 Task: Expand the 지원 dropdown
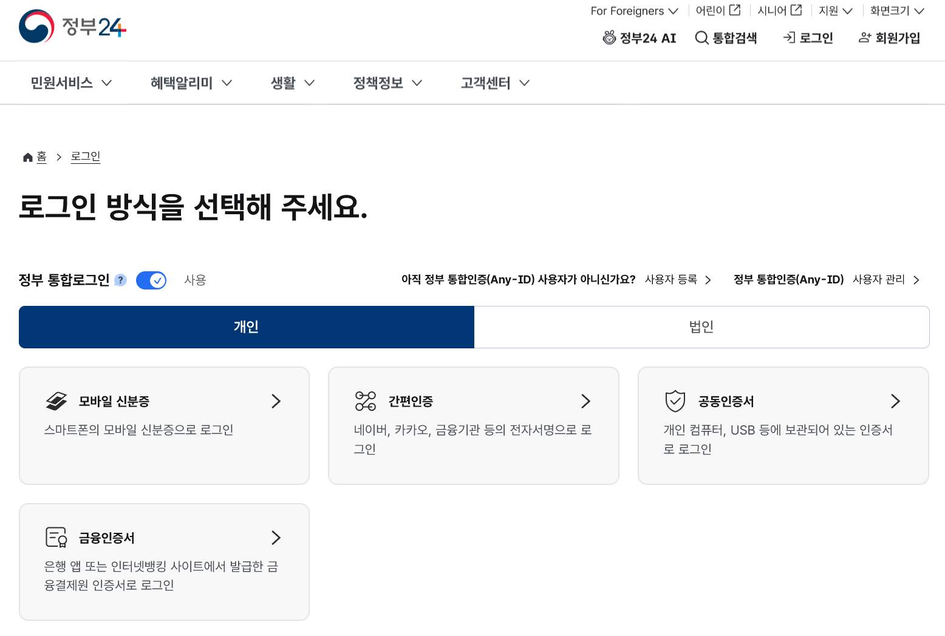click(x=834, y=10)
